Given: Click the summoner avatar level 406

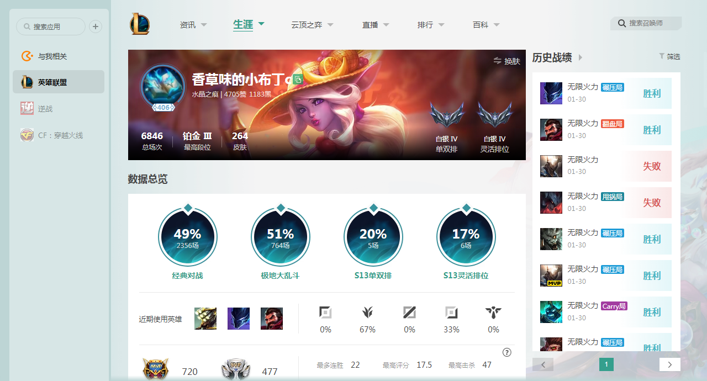Looking at the screenshot, I should [163, 86].
